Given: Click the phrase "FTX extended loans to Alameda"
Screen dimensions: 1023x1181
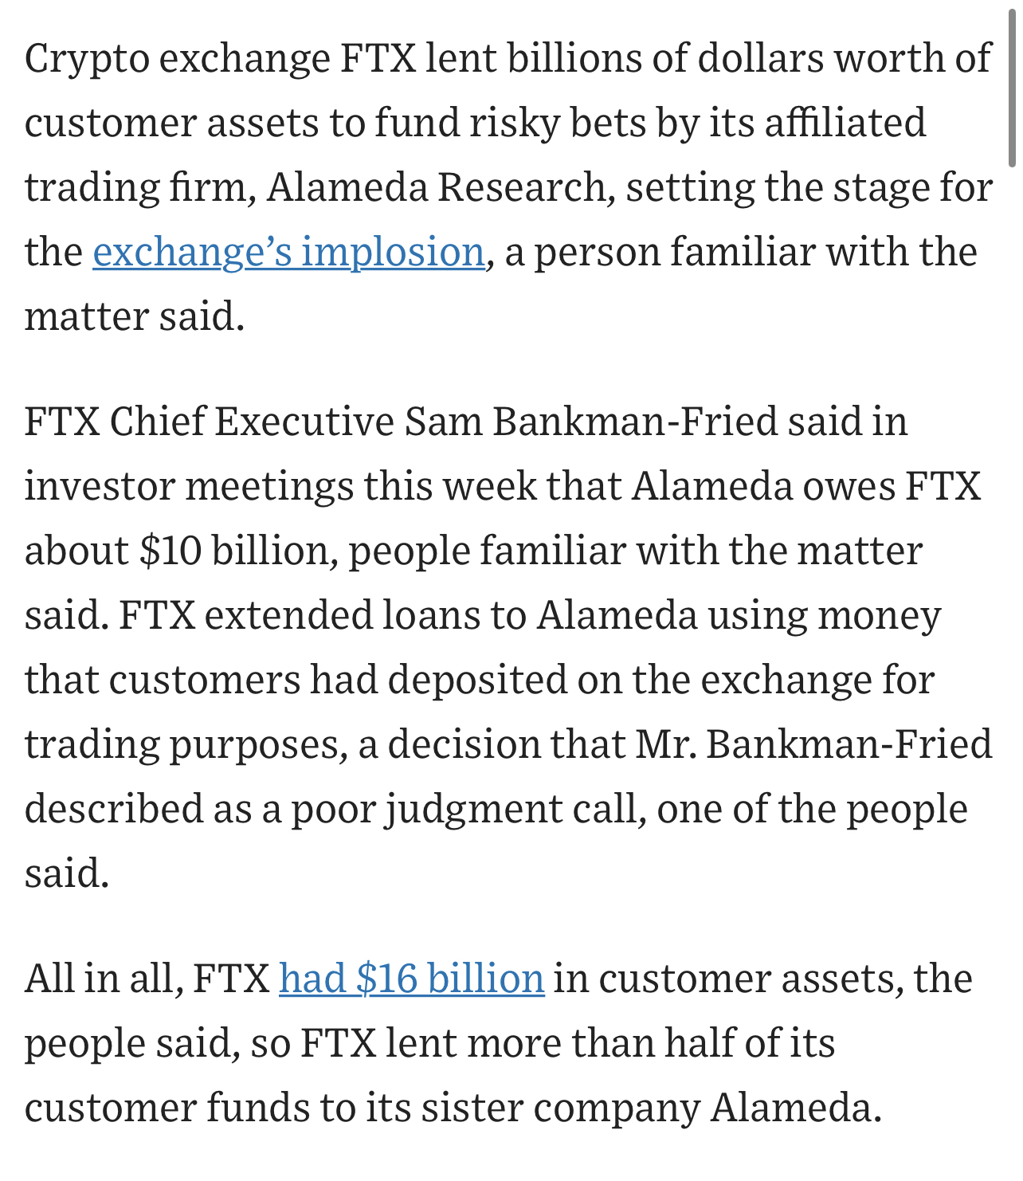Looking at the screenshot, I should pyautogui.click(x=408, y=615).
